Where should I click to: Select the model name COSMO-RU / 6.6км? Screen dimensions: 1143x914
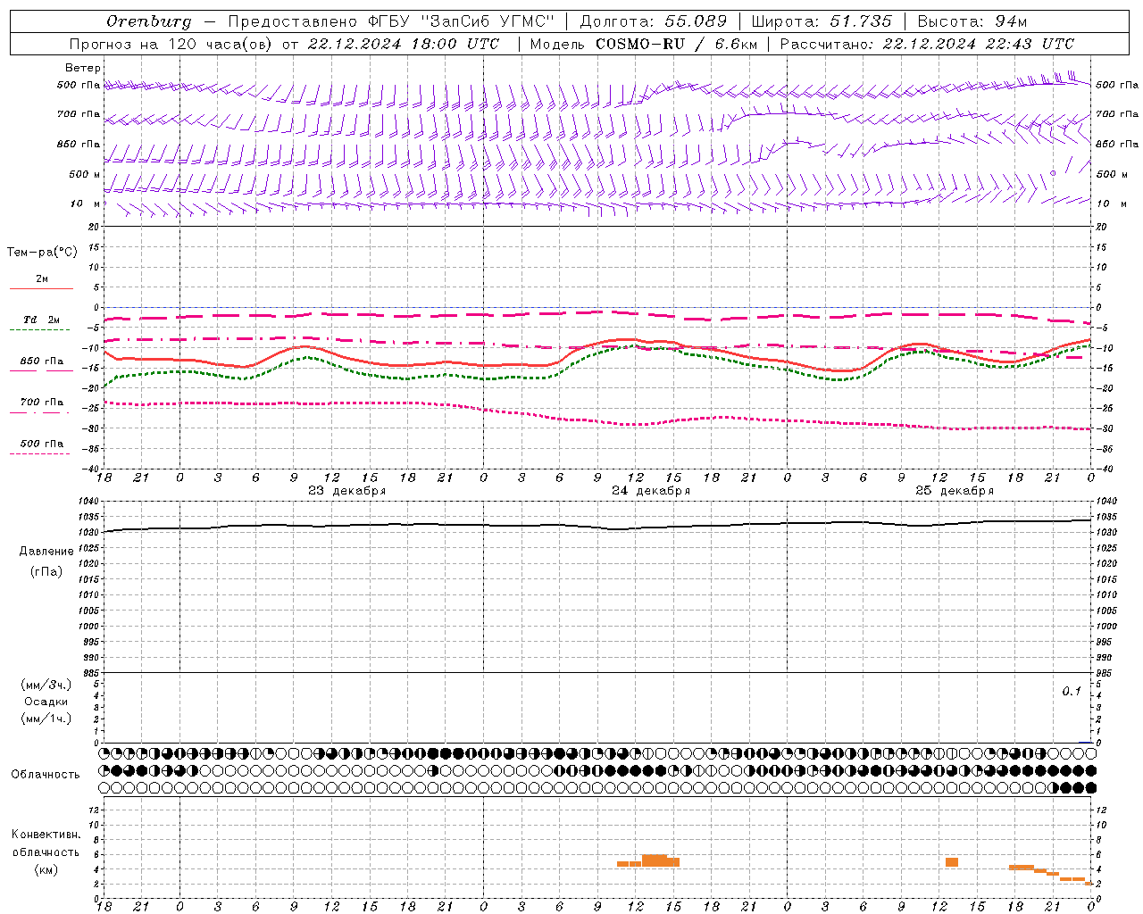[676, 44]
